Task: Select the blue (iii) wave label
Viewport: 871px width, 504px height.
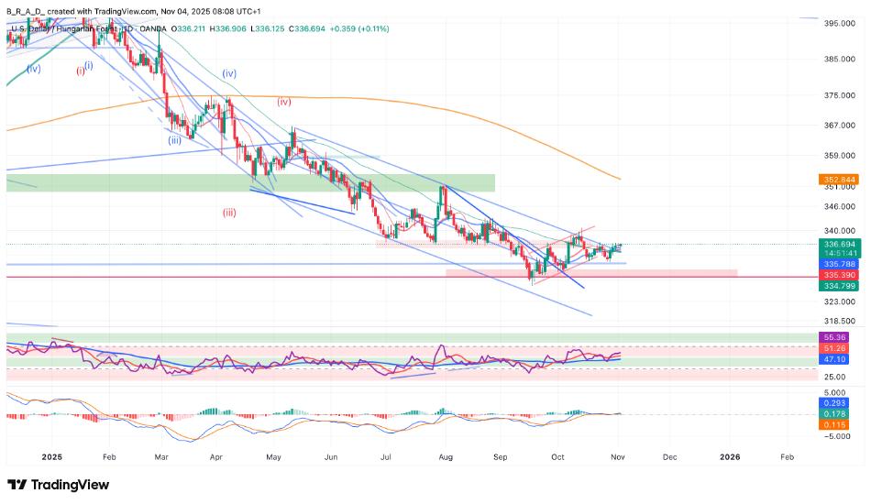Action: (174, 140)
